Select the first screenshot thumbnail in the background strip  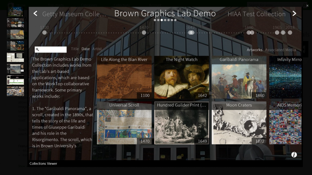(x=15, y=11)
